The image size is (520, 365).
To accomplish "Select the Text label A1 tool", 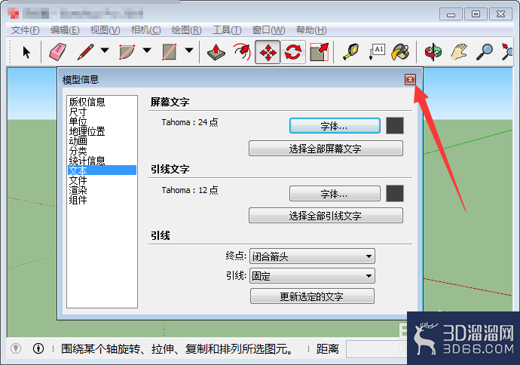I will [x=377, y=52].
